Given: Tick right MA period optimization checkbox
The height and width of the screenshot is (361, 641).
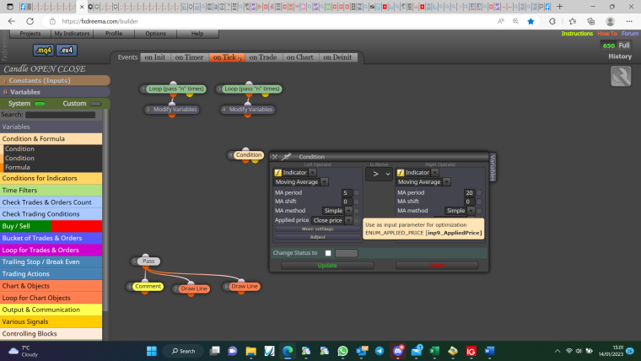Looking at the screenshot, I should 479,192.
